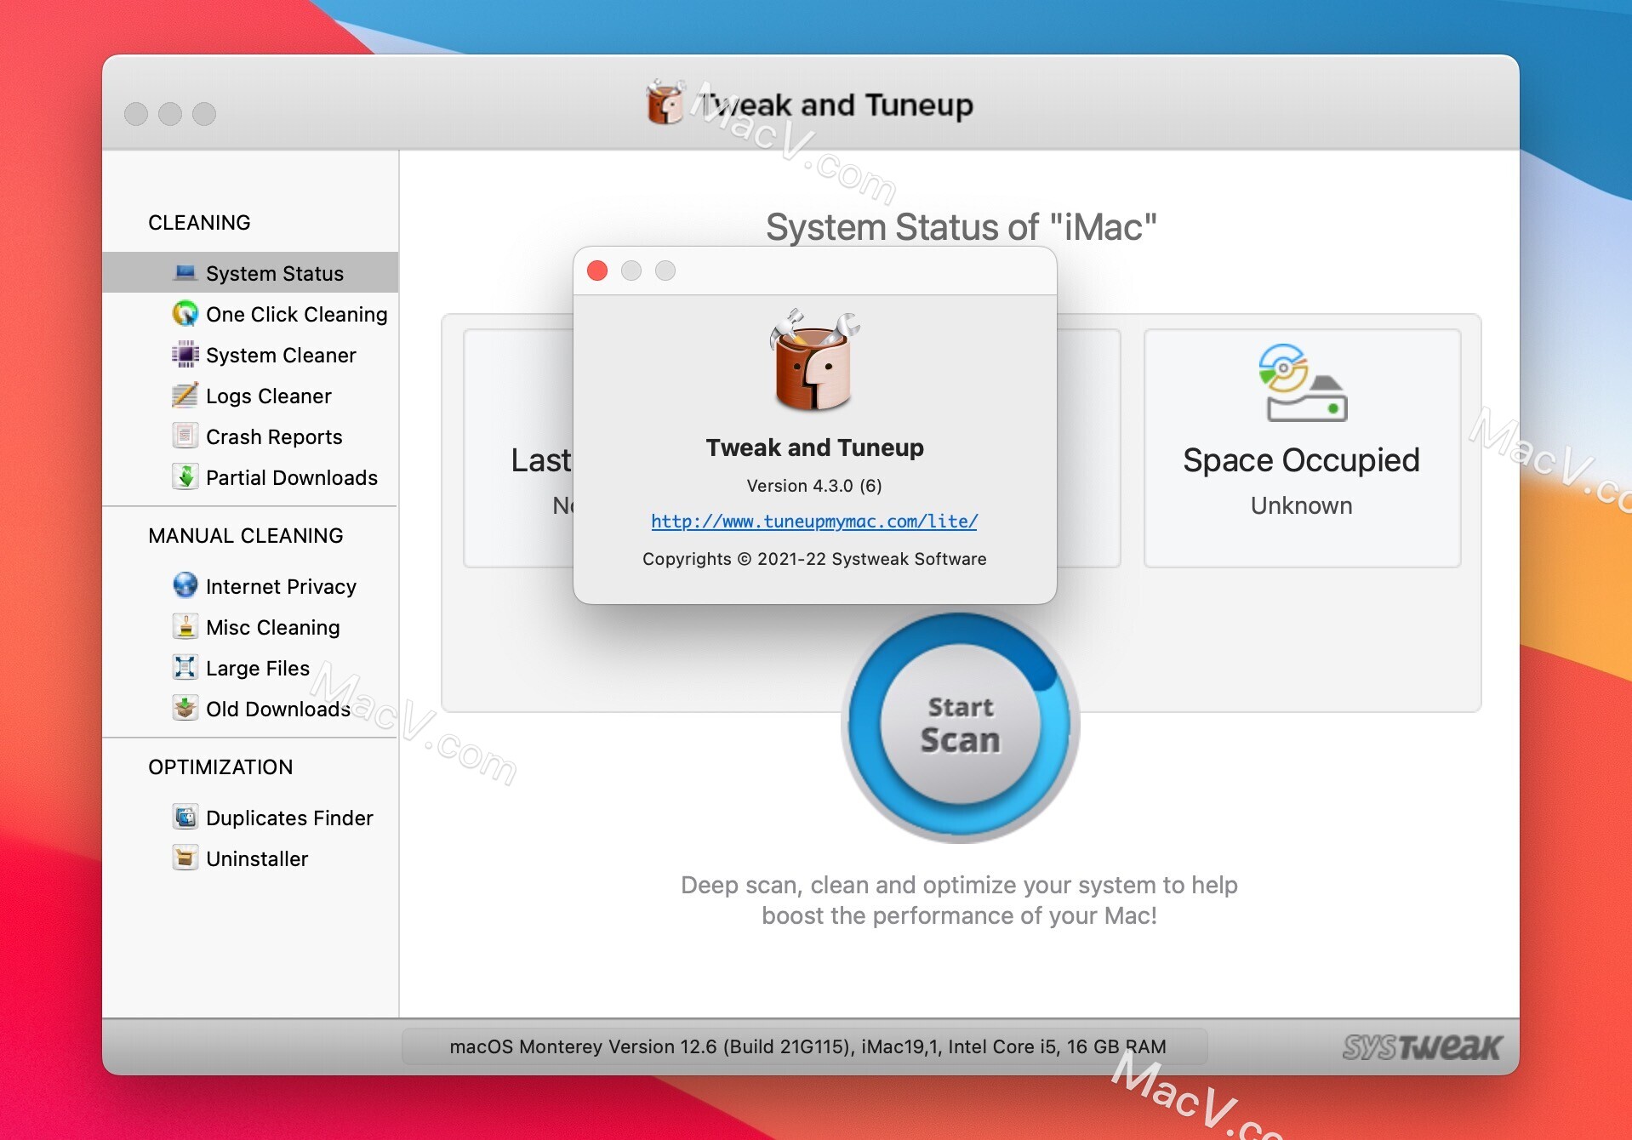The width and height of the screenshot is (1632, 1140).
Task: Click the 'Version 4.3.0 (6)' text
Action: (x=814, y=486)
